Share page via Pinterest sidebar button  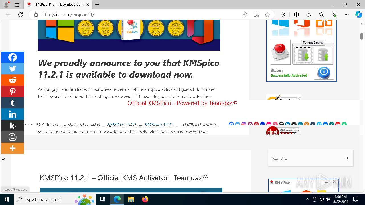[13, 91]
